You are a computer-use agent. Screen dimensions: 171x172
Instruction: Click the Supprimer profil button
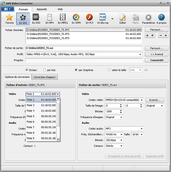click(155, 156)
